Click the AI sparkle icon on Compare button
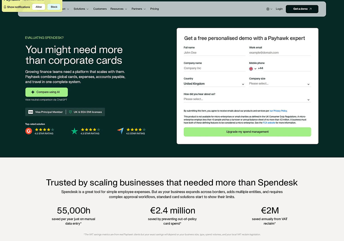Screen dimensions: 344x241 point(33,92)
